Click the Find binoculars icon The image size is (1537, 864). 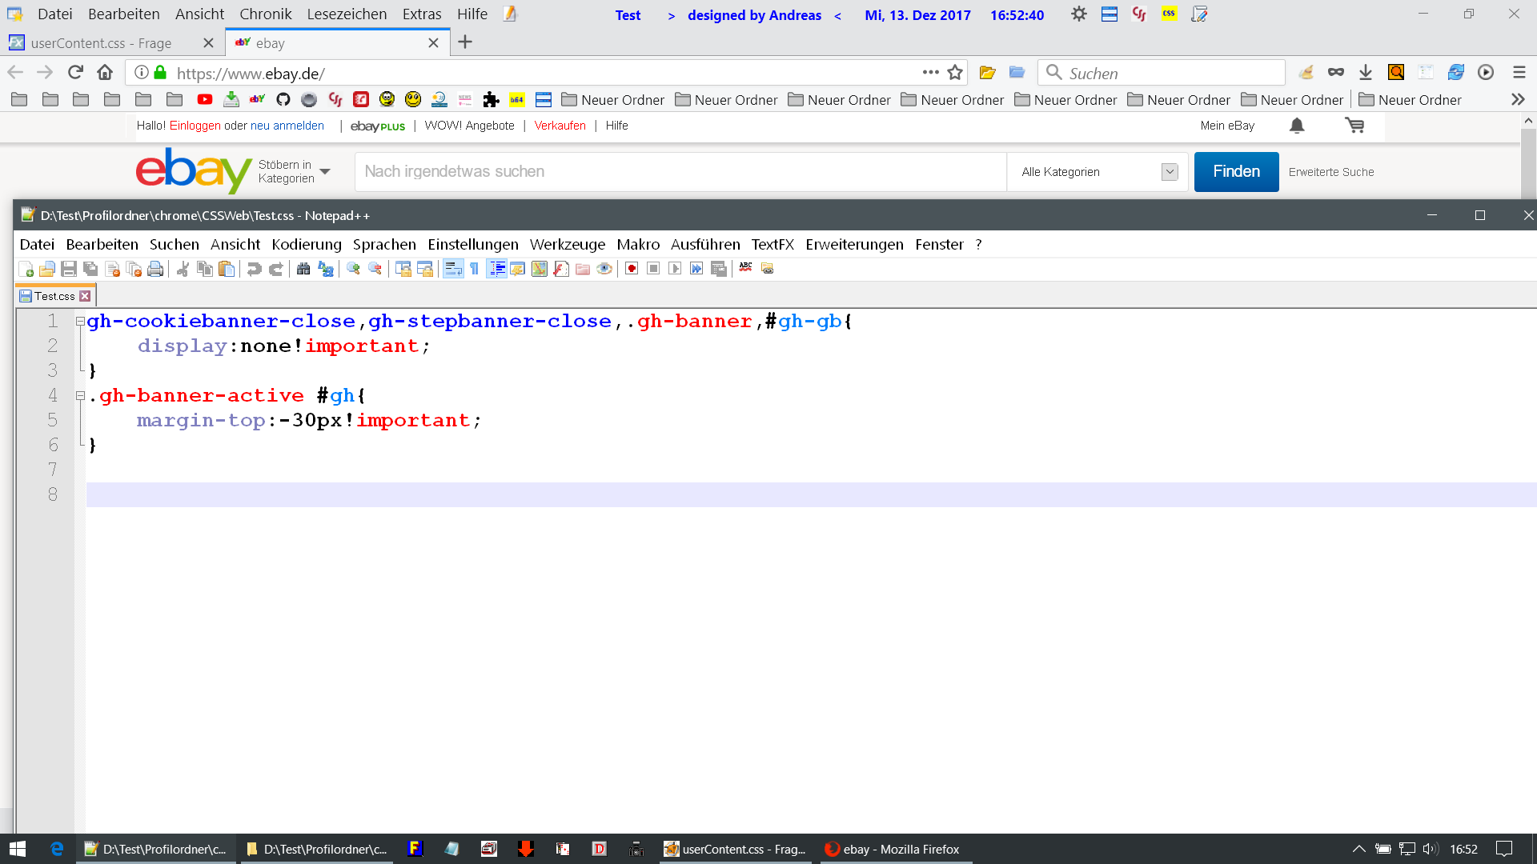point(303,269)
